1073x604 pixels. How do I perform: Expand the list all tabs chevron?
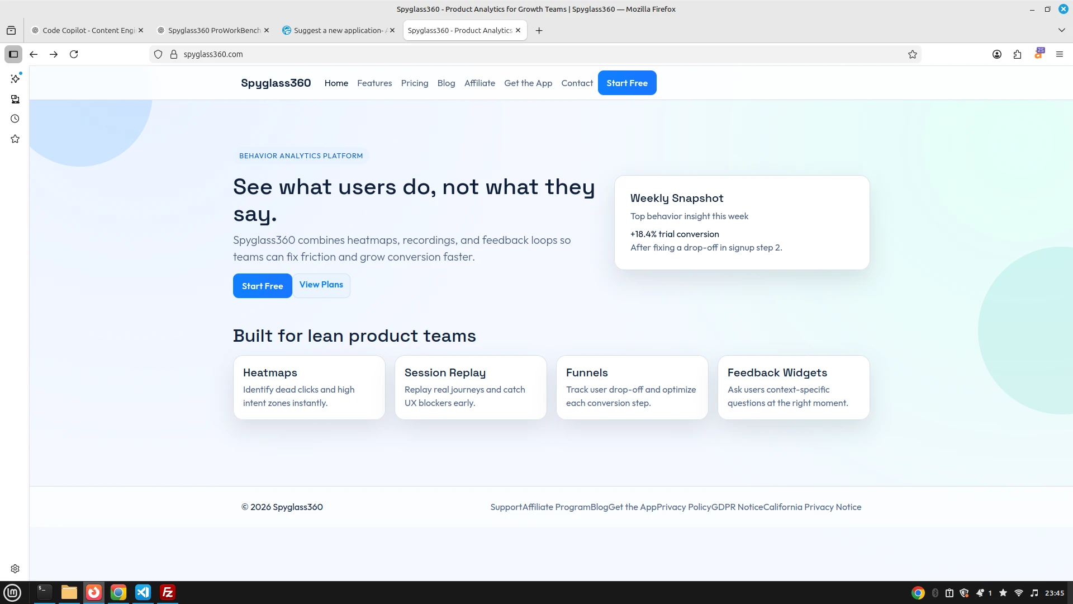[1061, 30]
